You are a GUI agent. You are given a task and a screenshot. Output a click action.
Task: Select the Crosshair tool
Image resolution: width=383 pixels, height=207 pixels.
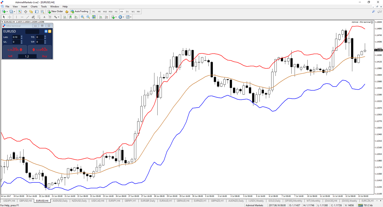point(10,17)
